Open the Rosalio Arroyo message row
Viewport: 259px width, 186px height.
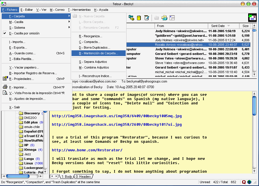point(188,45)
